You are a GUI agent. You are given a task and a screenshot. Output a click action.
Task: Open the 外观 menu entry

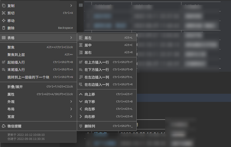pos(38,102)
